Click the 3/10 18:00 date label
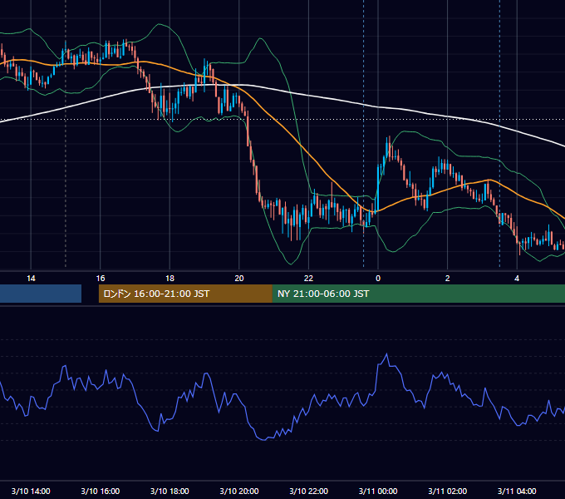The image size is (565, 499). tap(169, 491)
